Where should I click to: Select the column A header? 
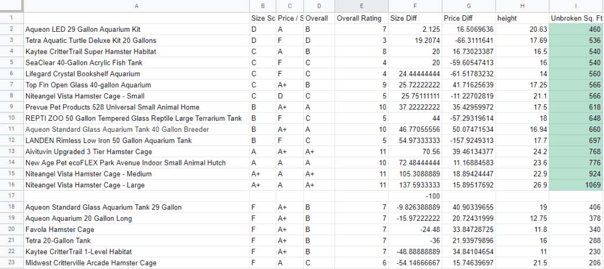pyautogui.click(x=136, y=5)
